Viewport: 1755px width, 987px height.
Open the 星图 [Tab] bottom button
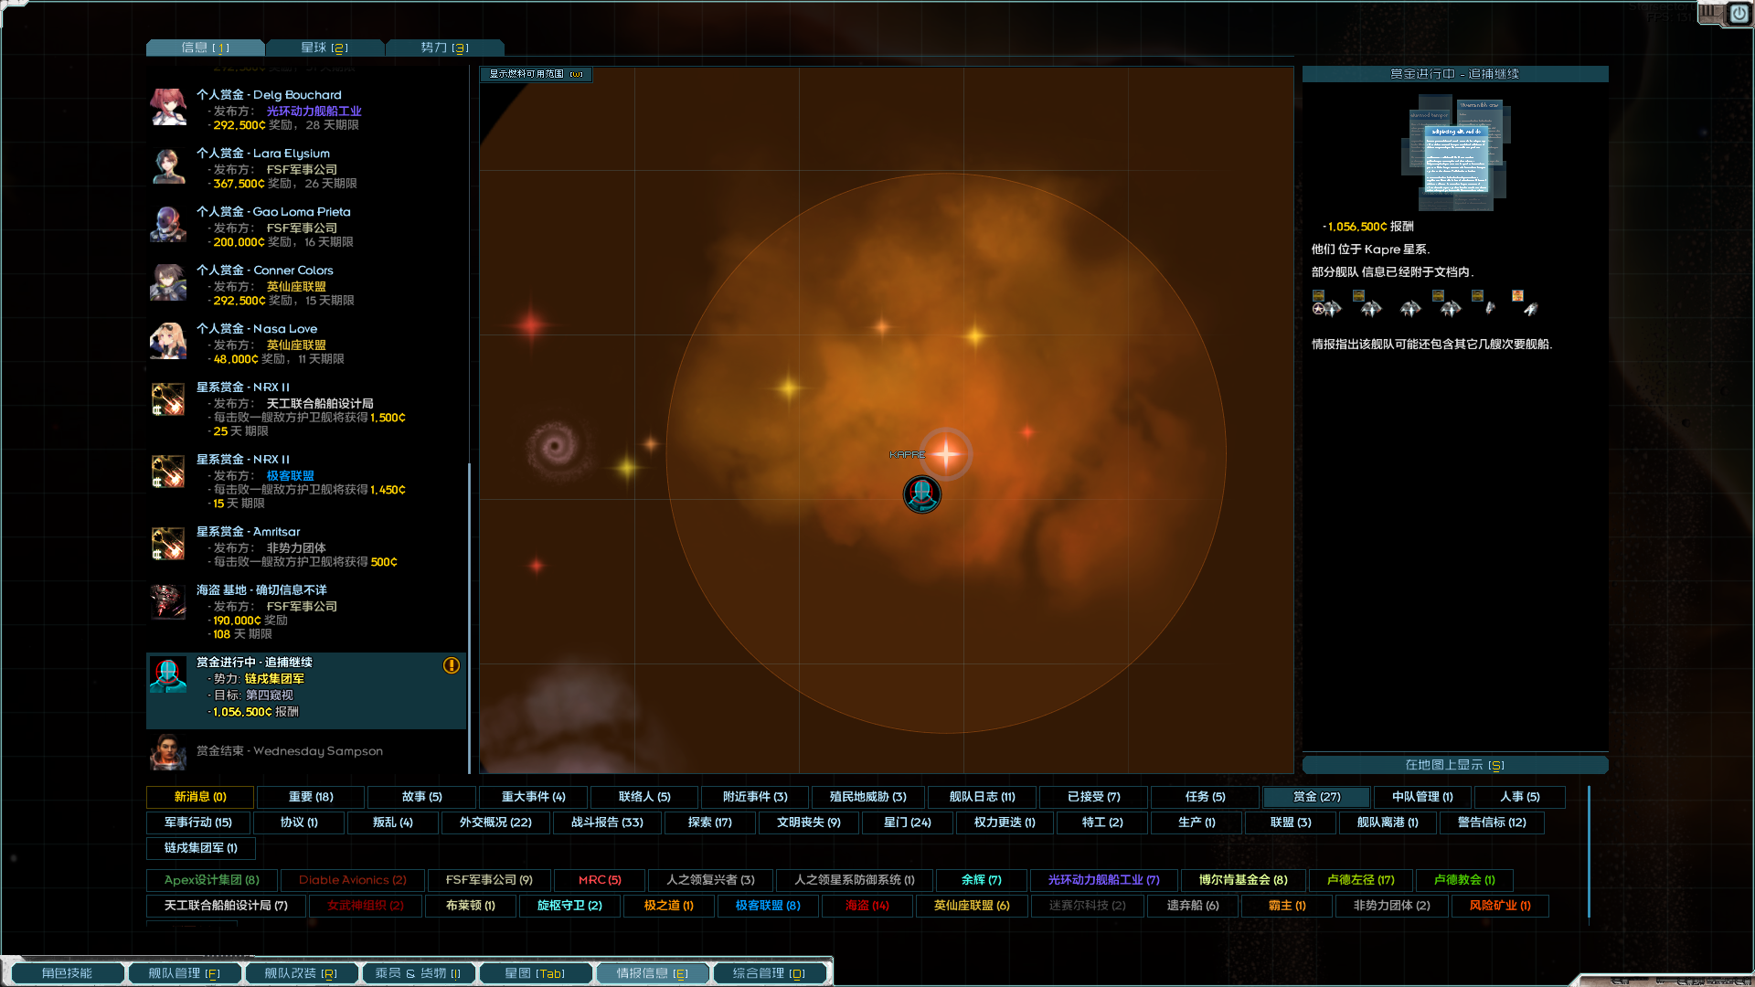(x=535, y=973)
